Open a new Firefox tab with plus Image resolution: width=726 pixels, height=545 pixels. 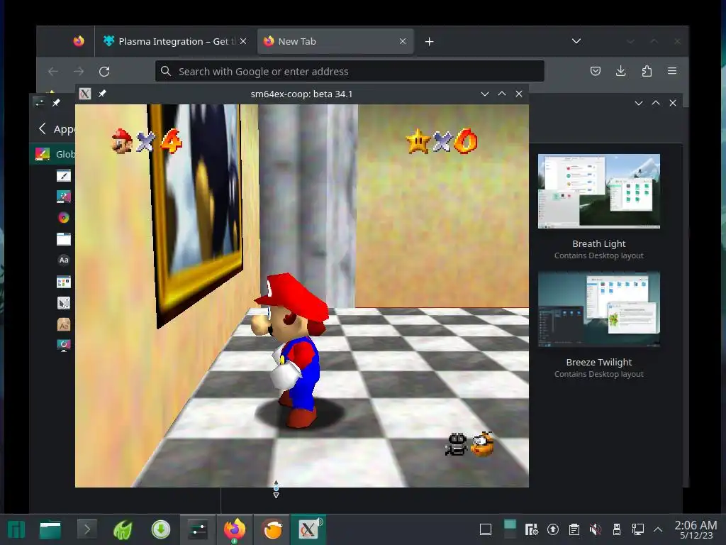(429, 42)
